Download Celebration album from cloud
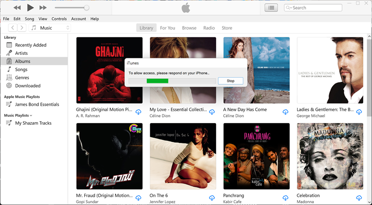The image size is (372, 205). pos(359,198)
